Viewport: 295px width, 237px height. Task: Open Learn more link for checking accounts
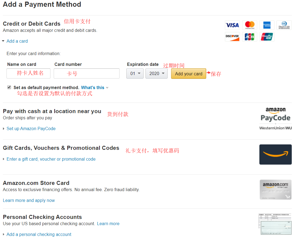[108, 224]
